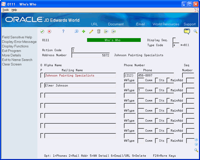The image size is (200, 160).
Task: Click Clear Screen link
Action: 12,64
